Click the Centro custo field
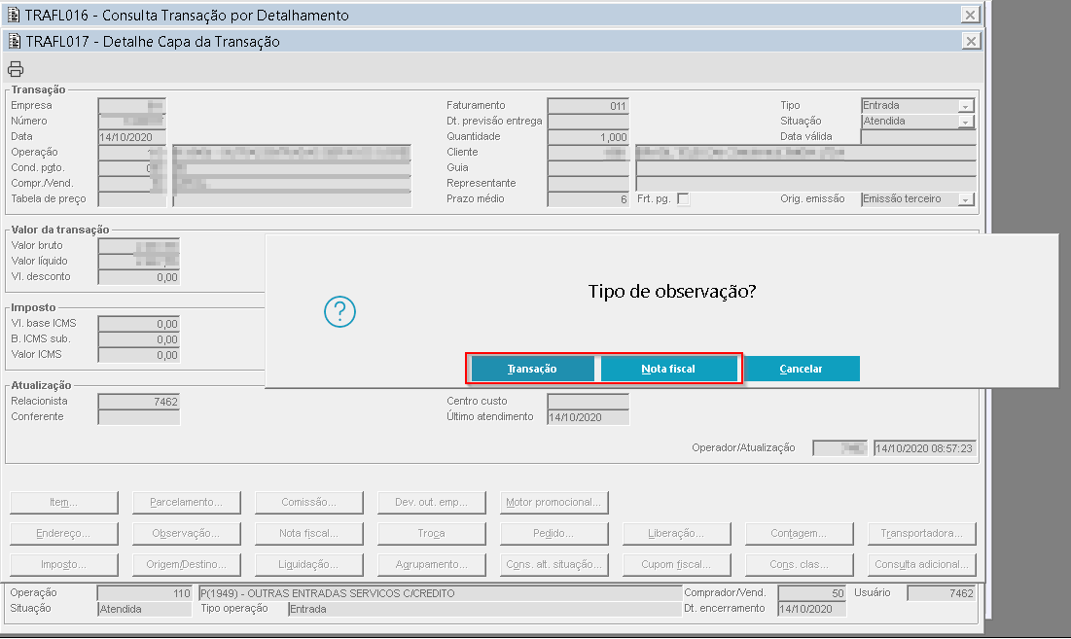Image resolution: width=1071 pixels, height=639 pixels. (x=589, y=402)
